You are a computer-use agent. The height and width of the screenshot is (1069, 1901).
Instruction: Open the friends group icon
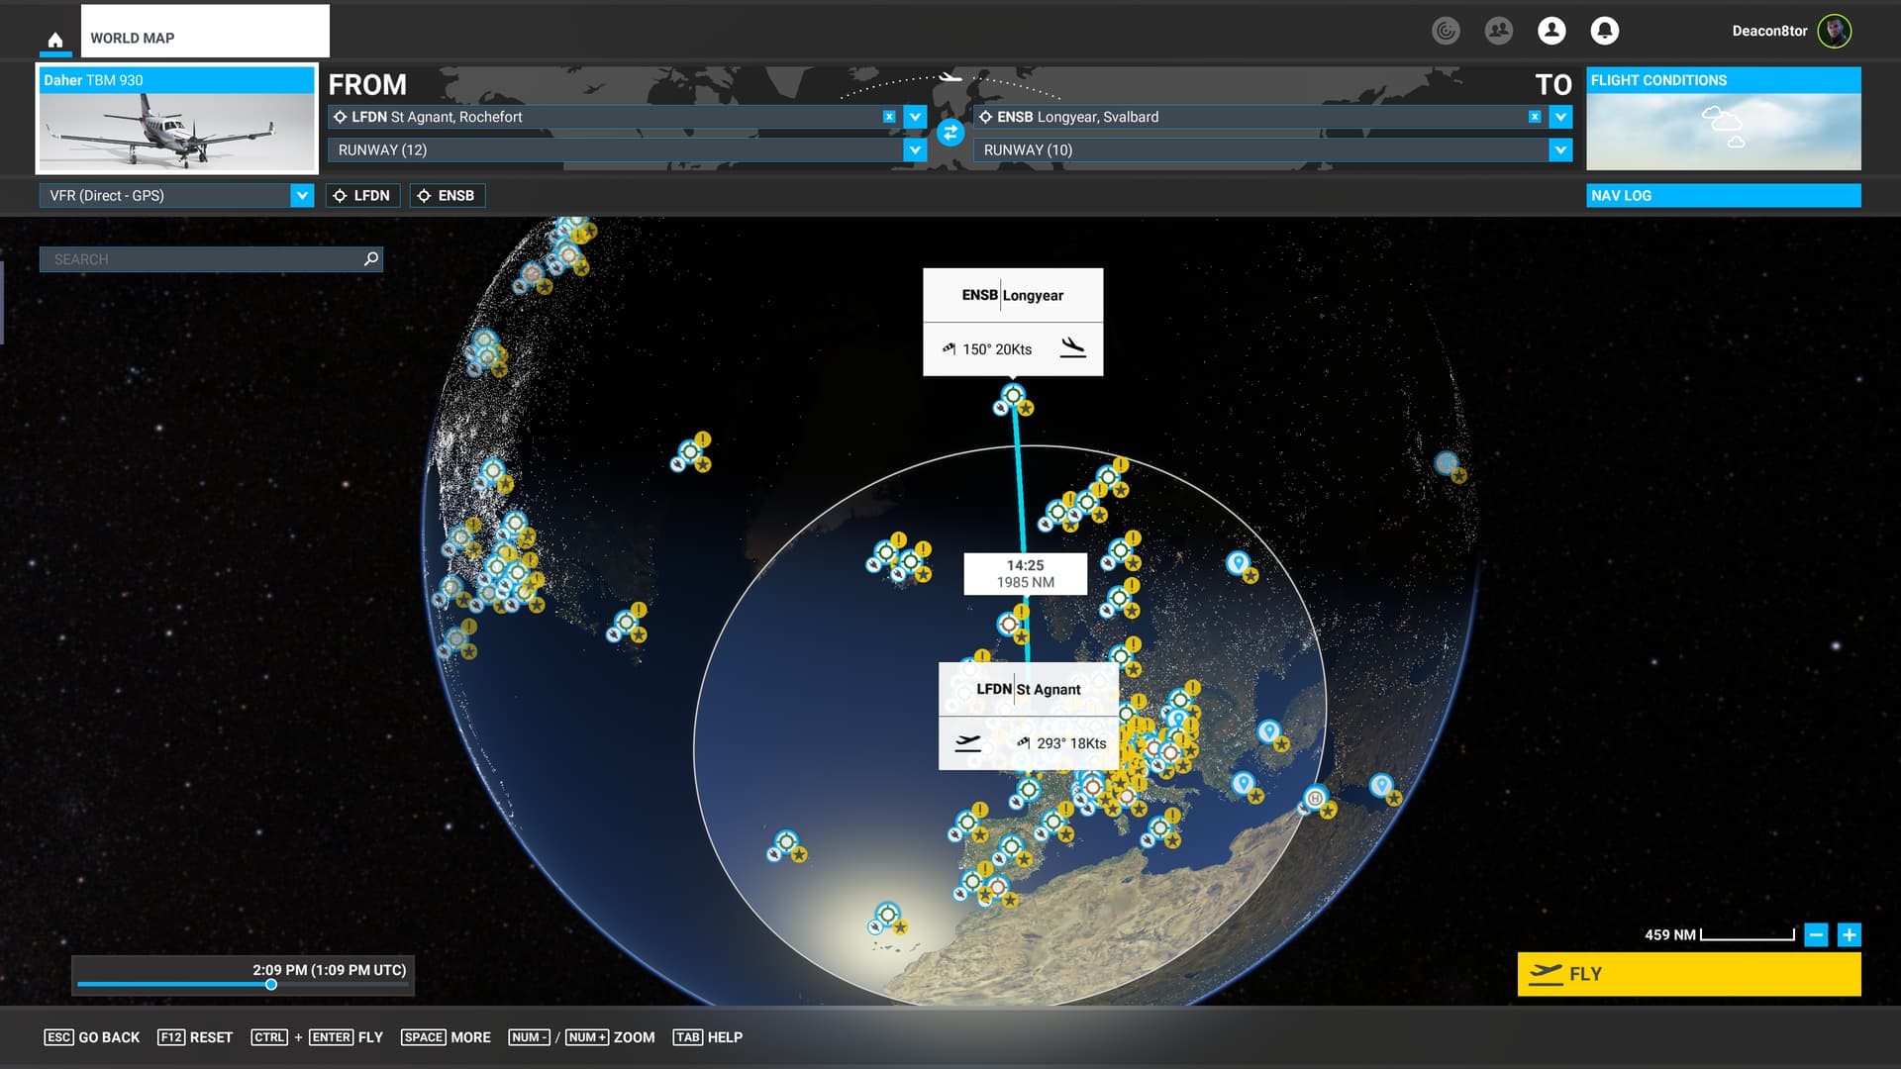click(1499, 31)
